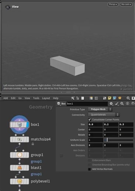Click the Uniform Scale value field
135x191 pixels.
(x=96, y=140)
